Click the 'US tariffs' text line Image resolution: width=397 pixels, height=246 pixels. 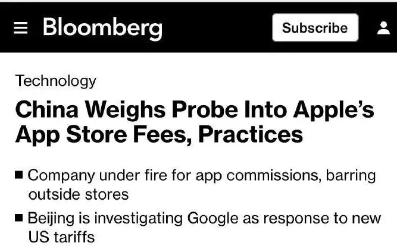tap(61, 237)
